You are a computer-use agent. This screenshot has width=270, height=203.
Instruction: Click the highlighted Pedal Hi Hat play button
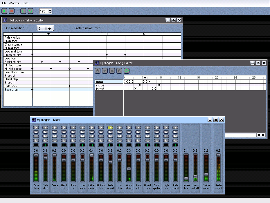pyautogui.click(x=110, y=128)
